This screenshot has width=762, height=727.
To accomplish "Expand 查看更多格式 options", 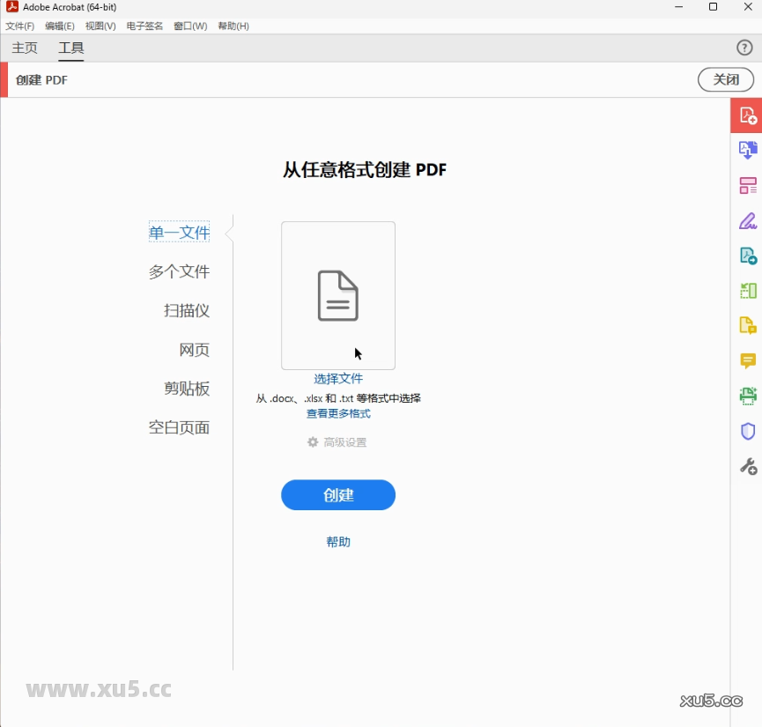I will click(337, 413).
